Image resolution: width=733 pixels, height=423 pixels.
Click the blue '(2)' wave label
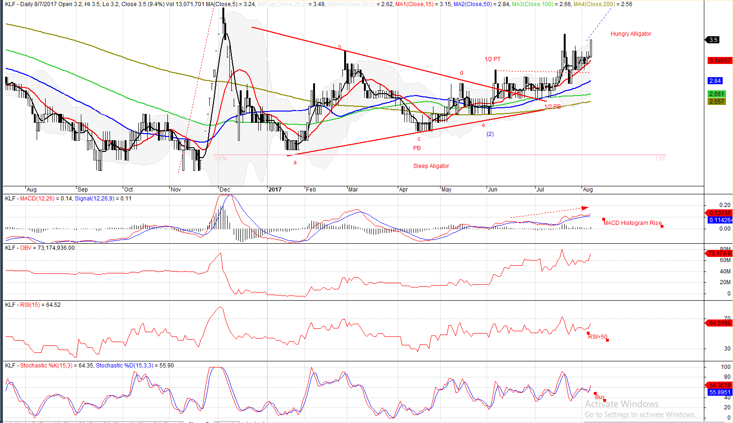(x=490, y=134)
